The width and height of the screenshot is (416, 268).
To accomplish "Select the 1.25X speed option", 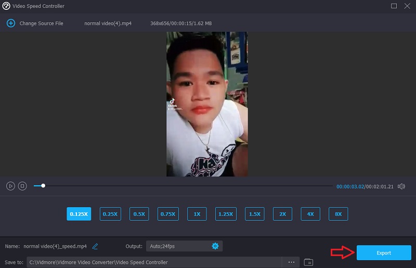I will (x=226, y=214).
